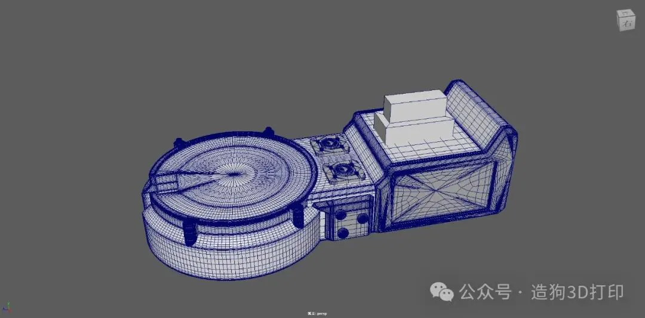645x318 pixels.
Task: Select the front square fan component
Action: coord(345,169)
